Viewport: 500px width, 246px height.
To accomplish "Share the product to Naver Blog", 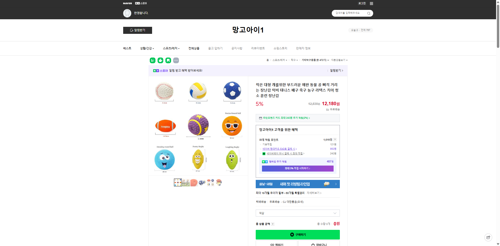I will tap(152, 60).
